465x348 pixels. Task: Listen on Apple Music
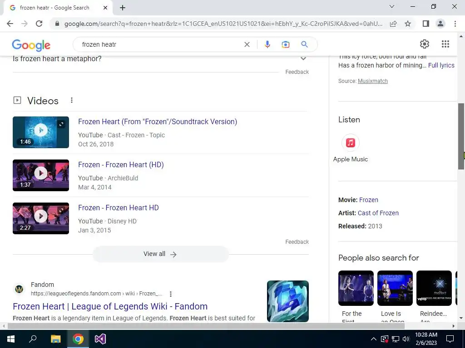click(350, 148)
